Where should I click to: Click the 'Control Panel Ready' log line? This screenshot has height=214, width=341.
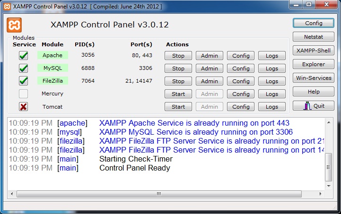[x=135, y=168]
